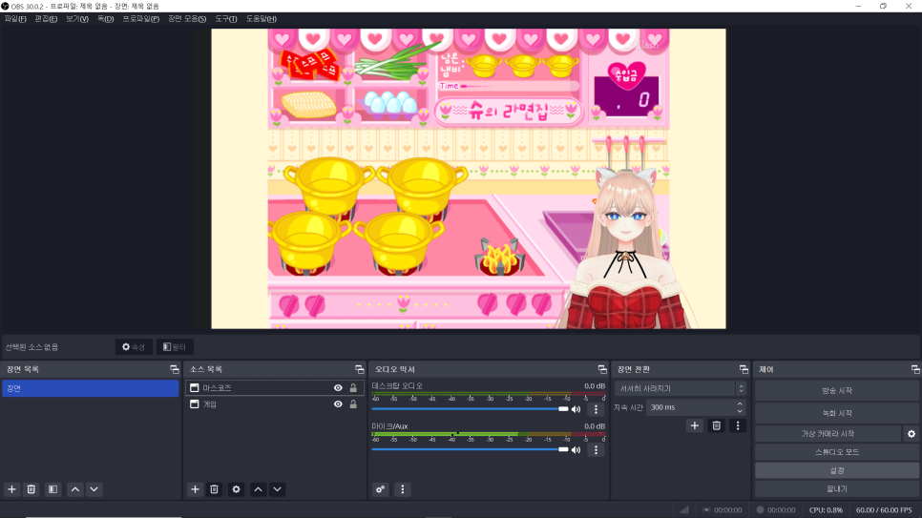
Task: Open scene filters icon in scene list
Action: click(52, 489)
